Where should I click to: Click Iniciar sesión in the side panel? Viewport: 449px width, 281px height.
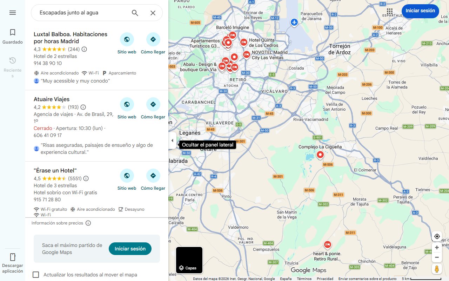(130, 249)
